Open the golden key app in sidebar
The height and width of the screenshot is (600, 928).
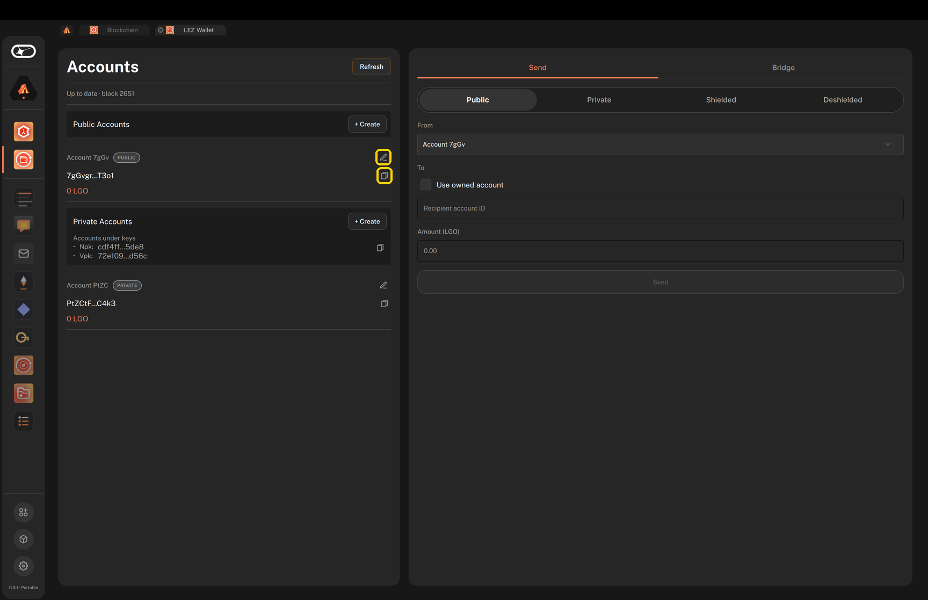point(24,337)
